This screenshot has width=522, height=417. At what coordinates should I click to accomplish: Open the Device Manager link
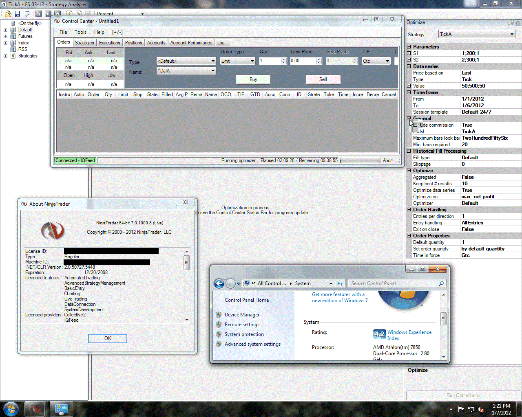(x=242, y=315)
